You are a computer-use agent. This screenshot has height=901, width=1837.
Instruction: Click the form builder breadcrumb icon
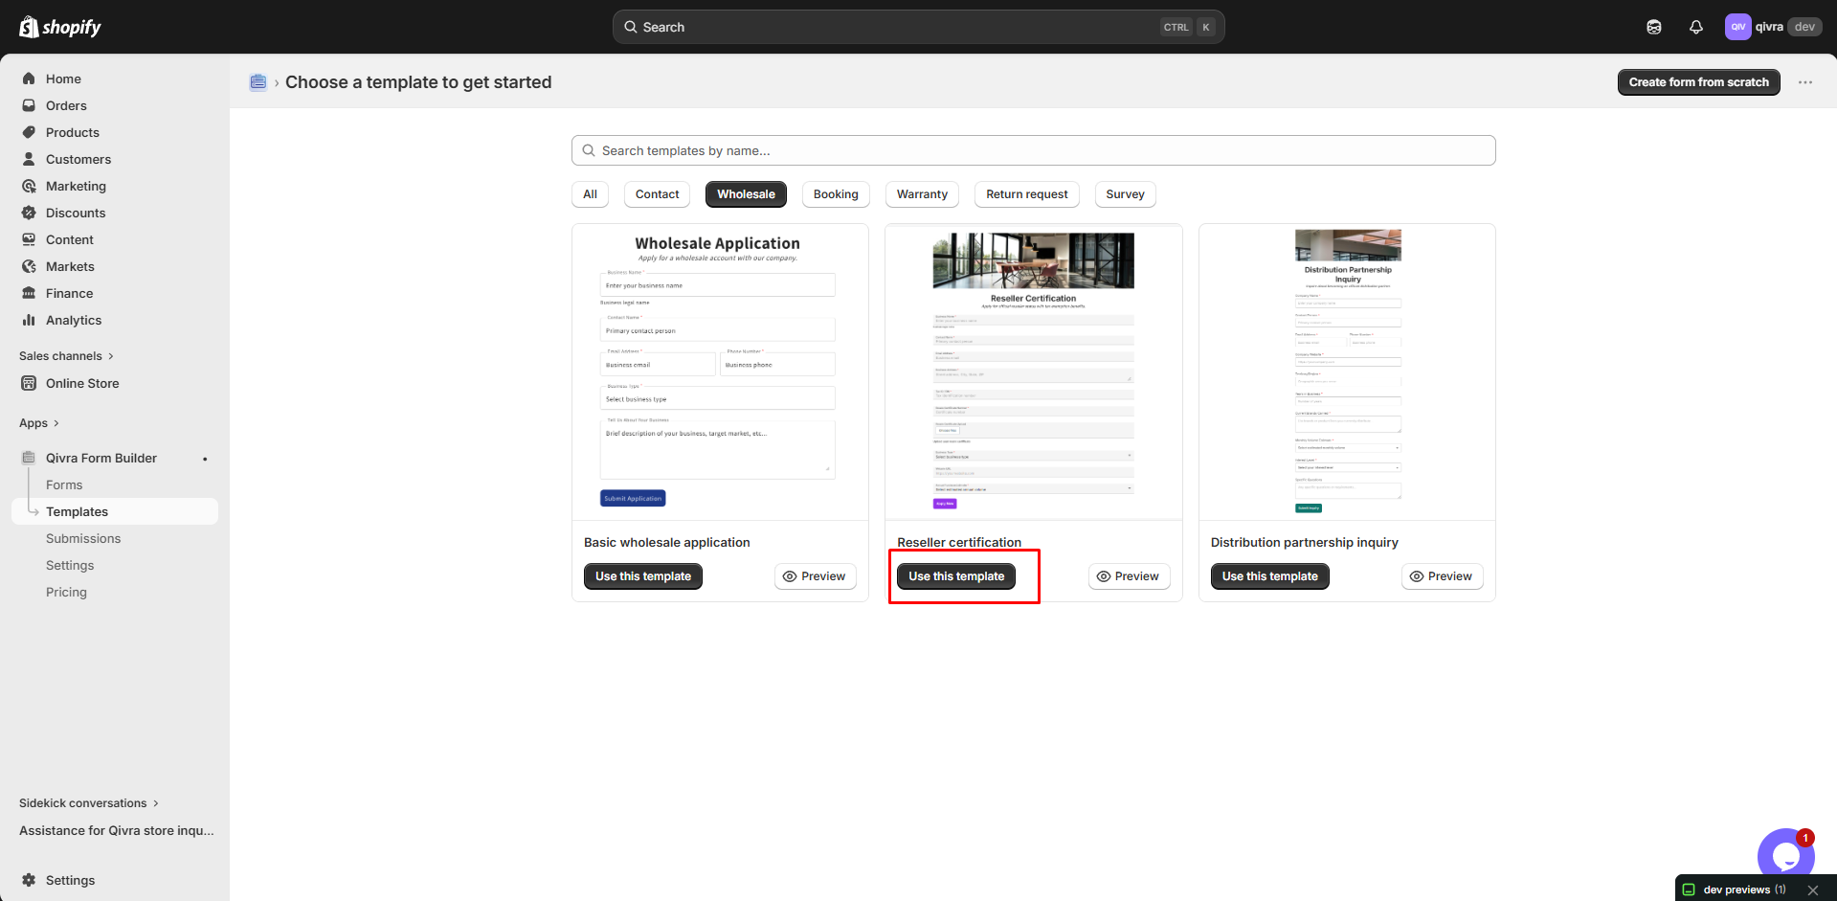[x=258, y=82]
